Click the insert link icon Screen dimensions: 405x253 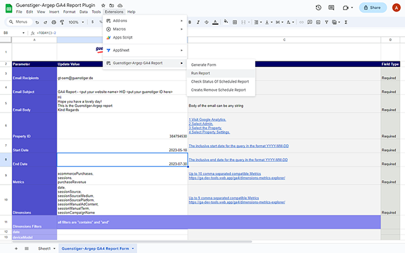tap(301, 22)
